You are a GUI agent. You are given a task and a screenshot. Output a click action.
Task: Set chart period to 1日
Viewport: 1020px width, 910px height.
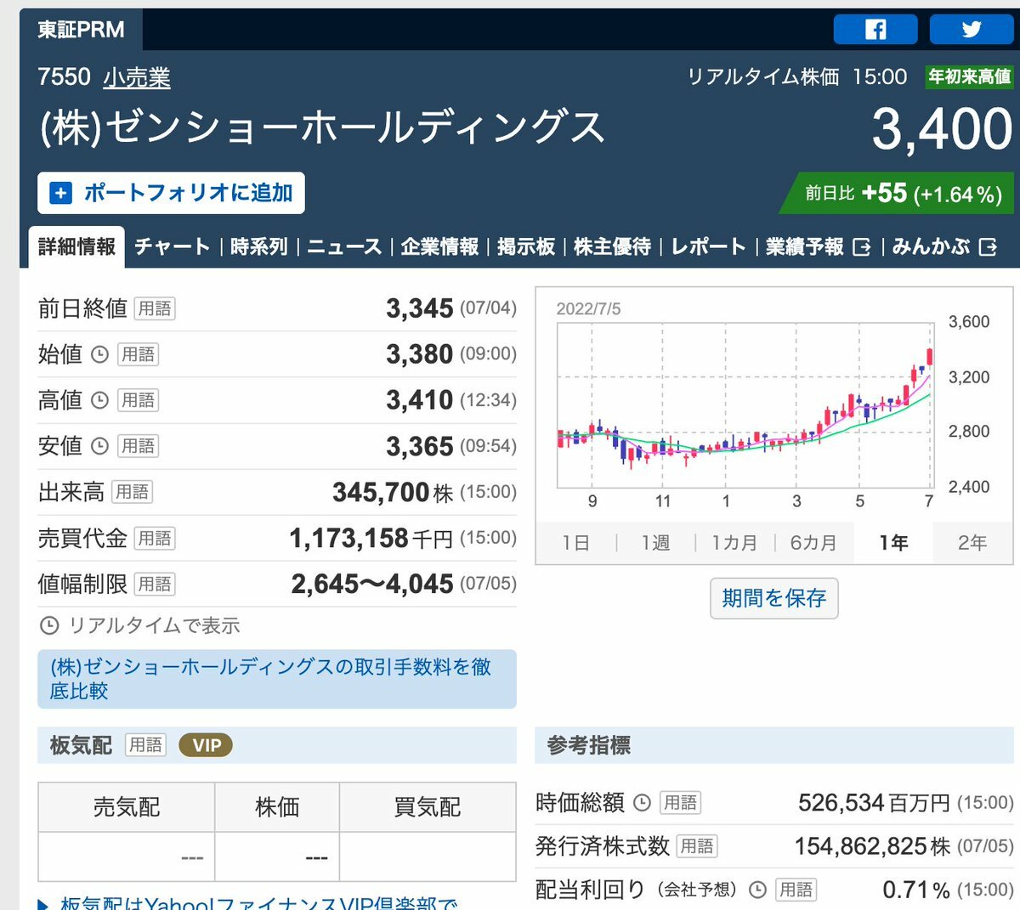pyautogui.click(x=575, y=543)
